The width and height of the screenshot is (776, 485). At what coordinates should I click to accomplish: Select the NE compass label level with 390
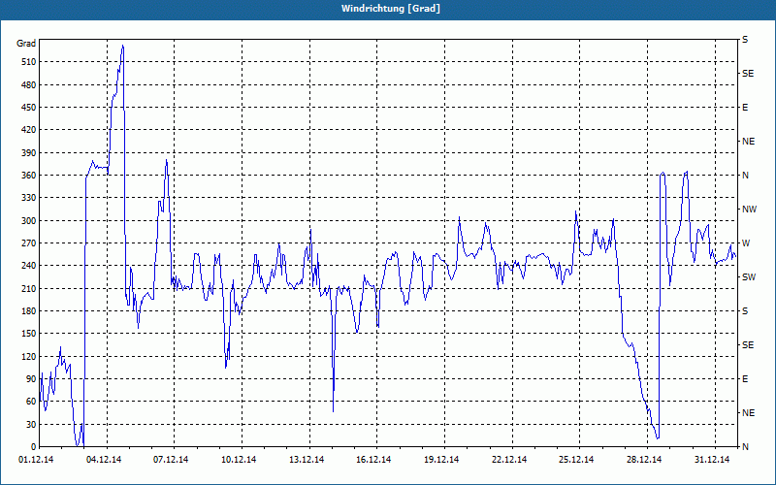(749, 142)
